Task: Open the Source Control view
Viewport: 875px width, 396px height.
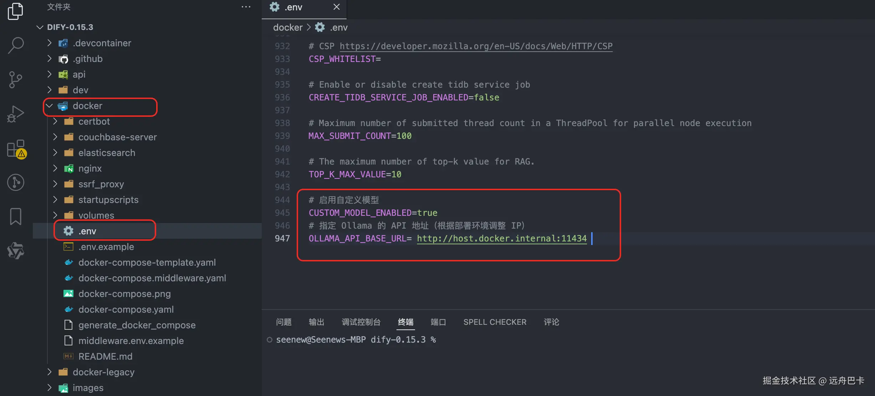Action: (x=15, y=80)
